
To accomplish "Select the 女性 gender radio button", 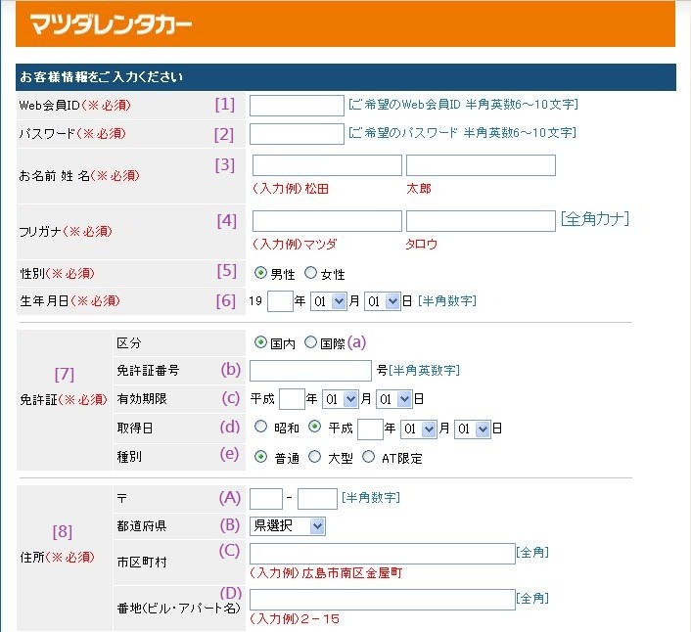I will (x=310, y=273).
